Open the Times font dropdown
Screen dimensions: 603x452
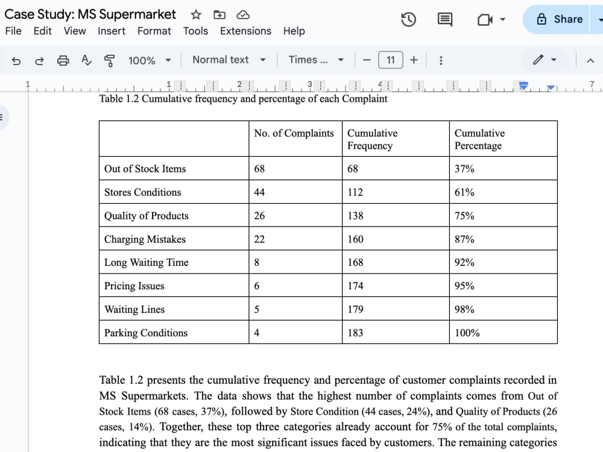316,60
